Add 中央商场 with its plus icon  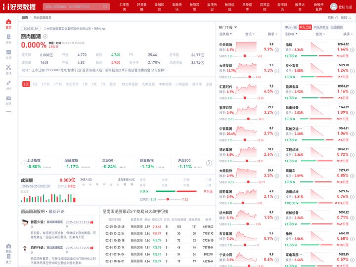coord(277,50)
